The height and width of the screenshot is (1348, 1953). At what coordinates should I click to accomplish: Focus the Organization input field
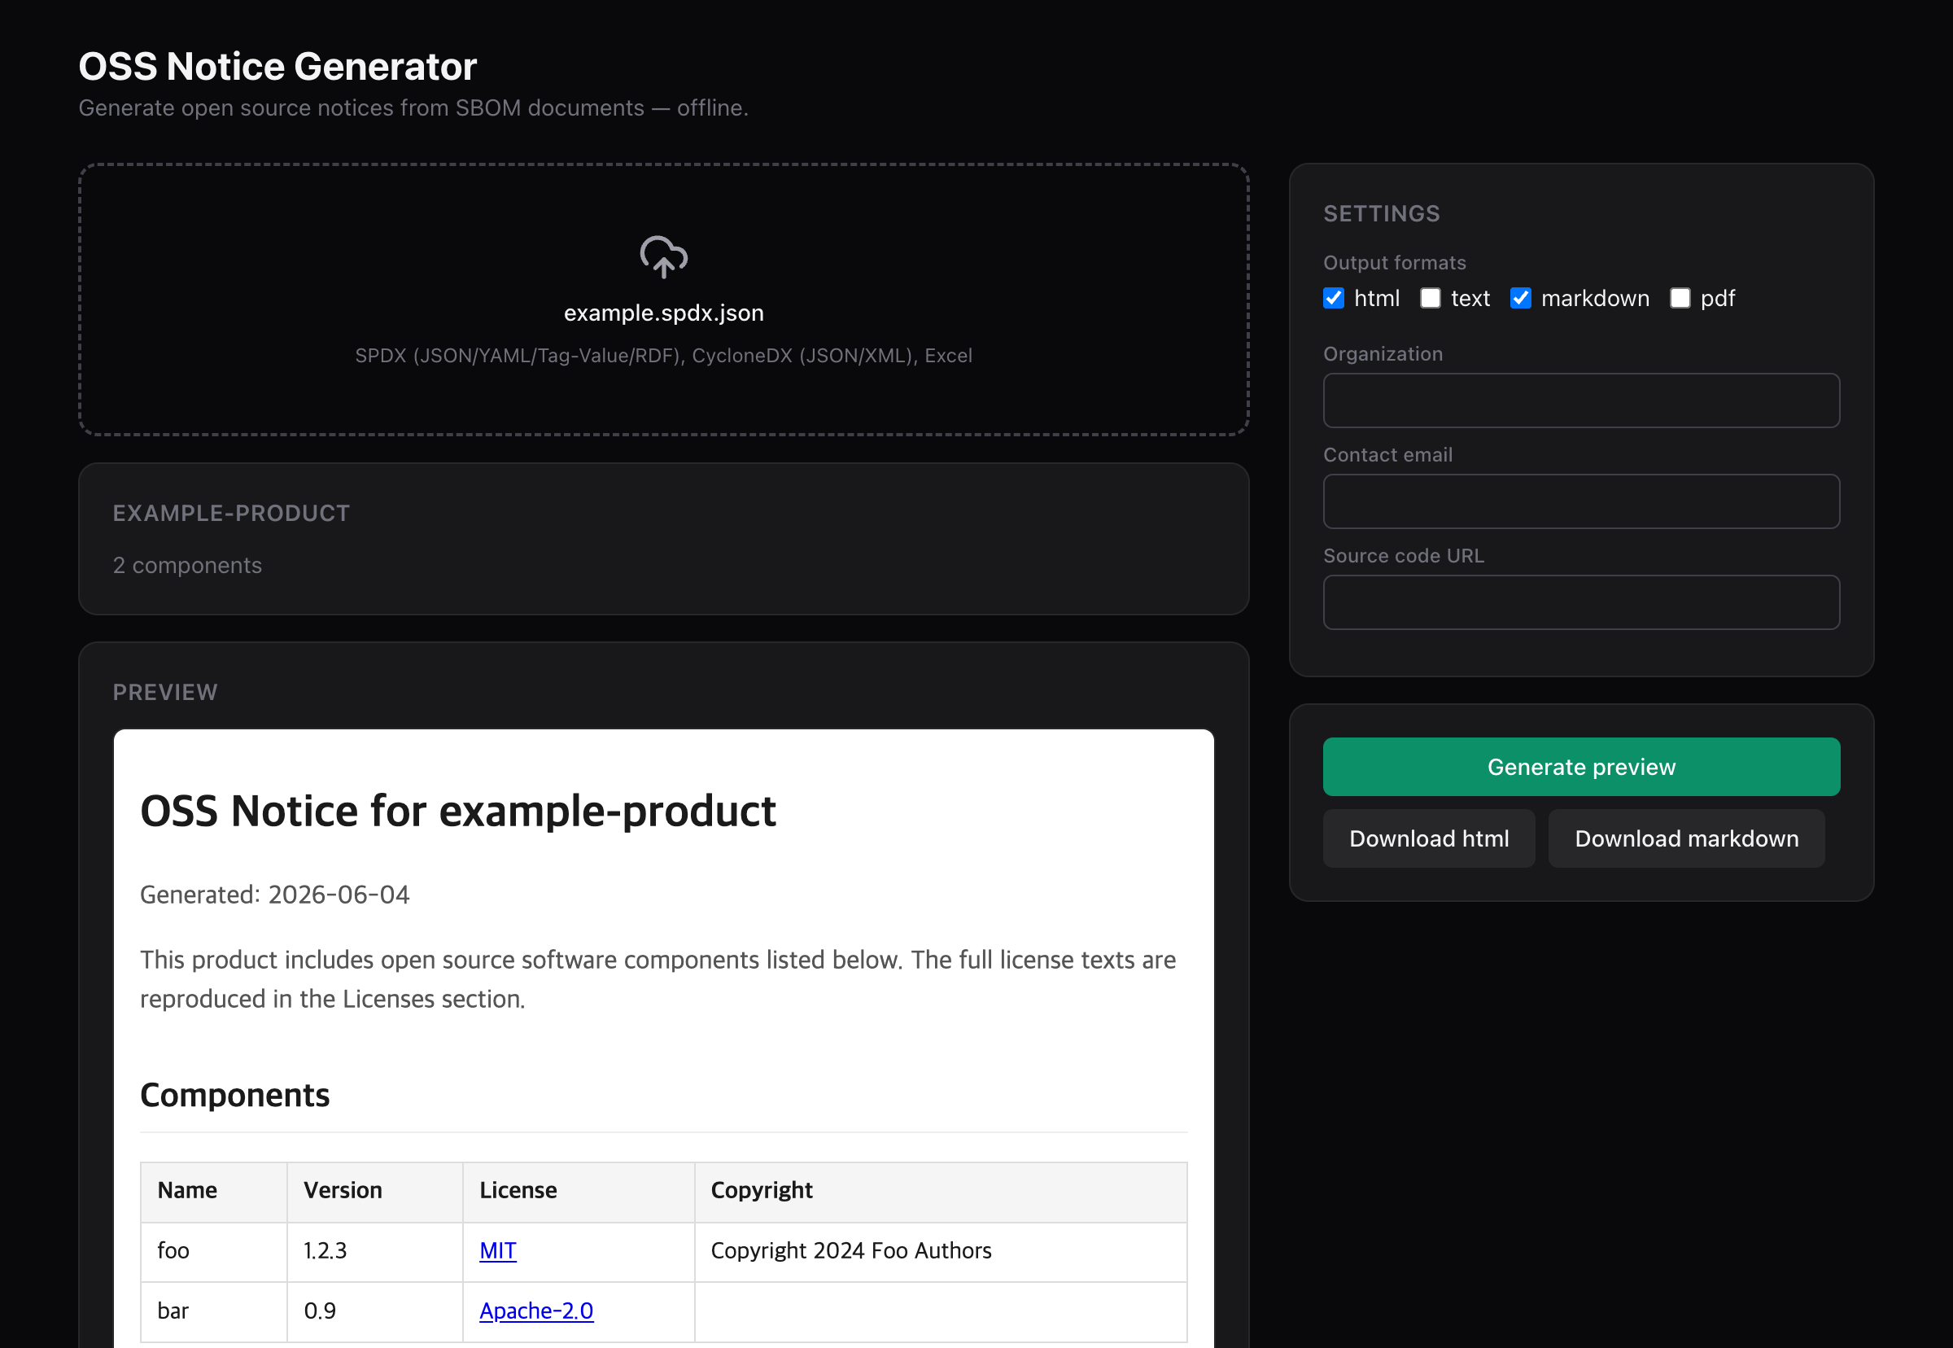tap(1580, 400)
